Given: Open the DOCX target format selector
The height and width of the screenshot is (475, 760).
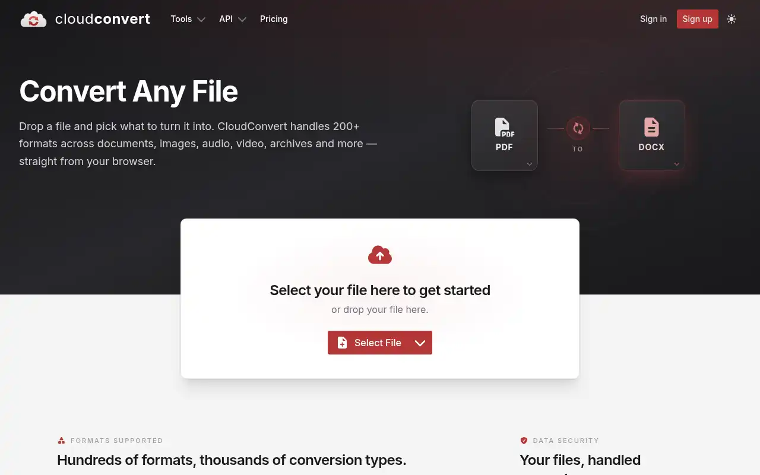Looking at the screenshot, I should 652,135.
